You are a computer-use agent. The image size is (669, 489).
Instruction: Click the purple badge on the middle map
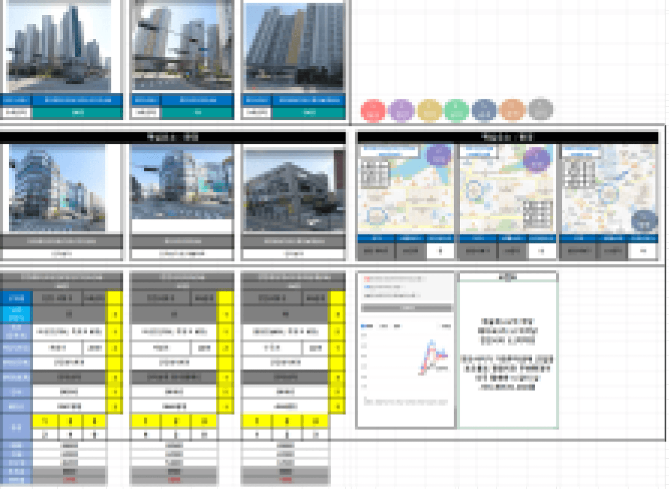(x=537, y=159)
